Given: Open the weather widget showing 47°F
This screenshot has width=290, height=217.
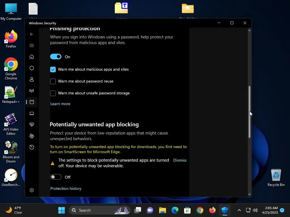Looking at the screenshot, I should click(14, 210).
